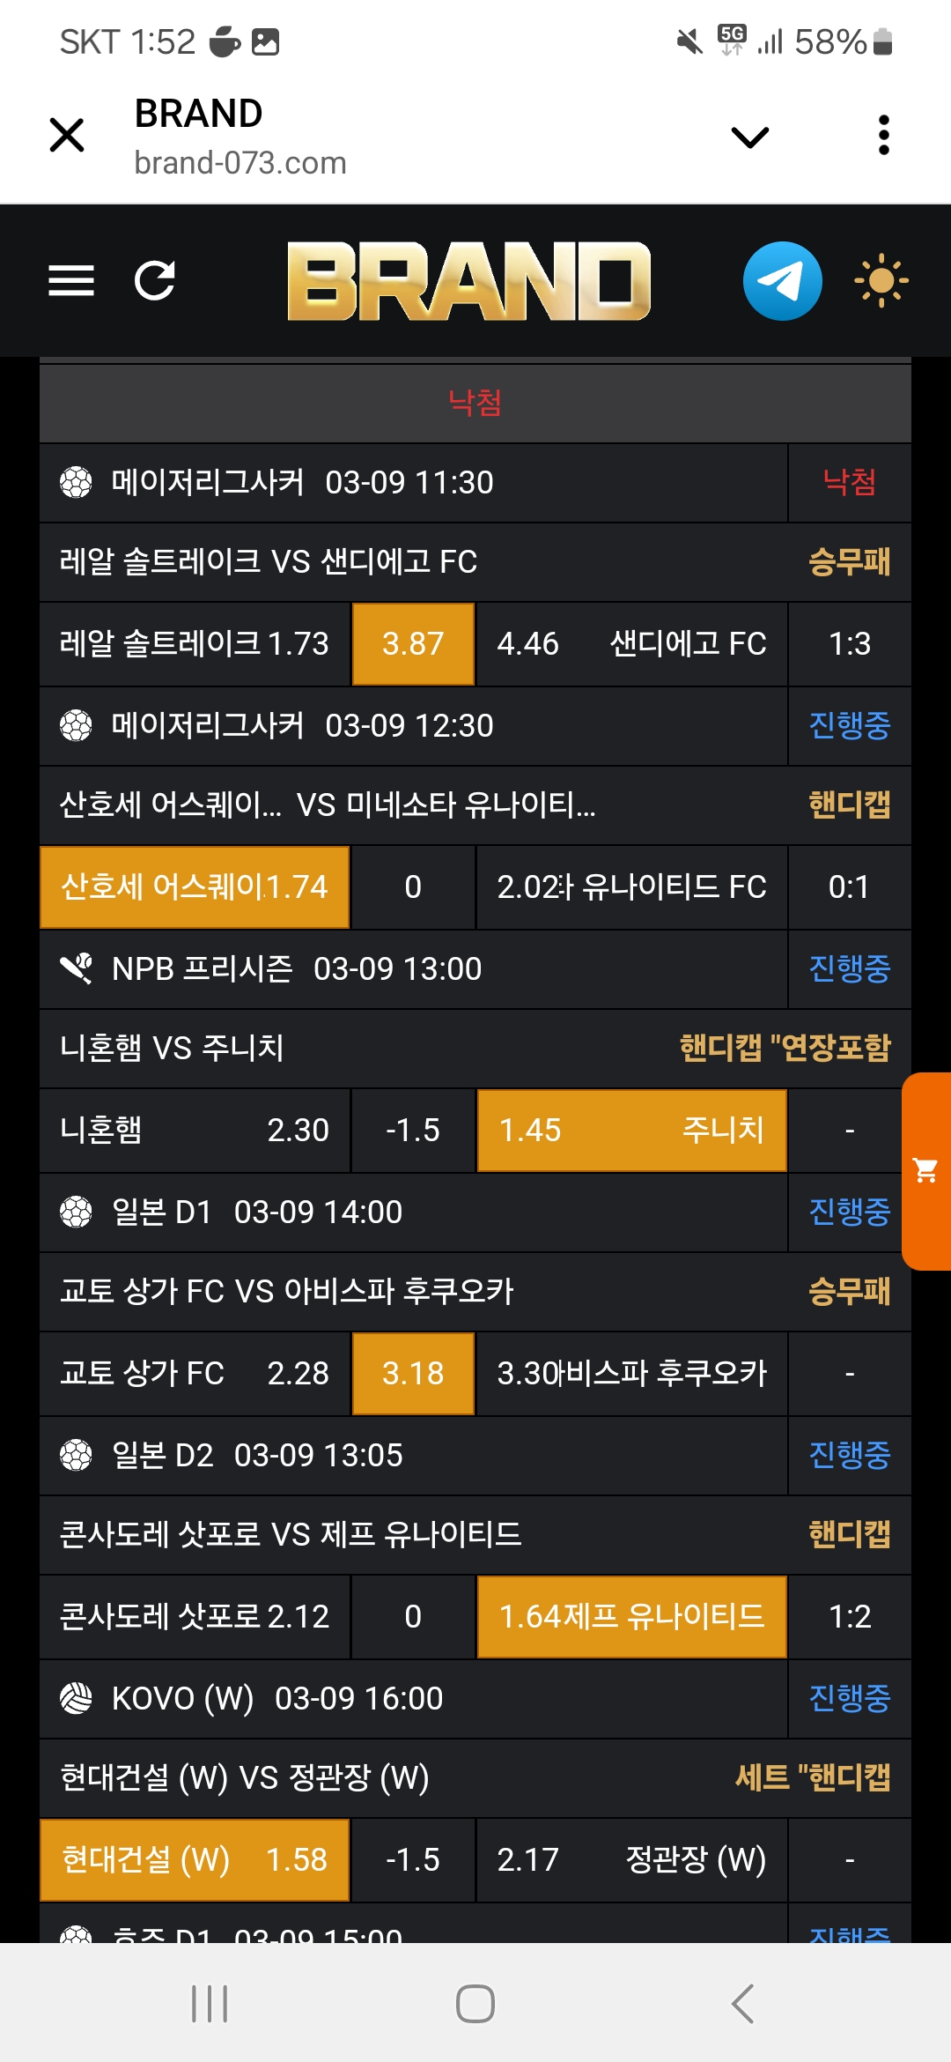Tap the 정관장 (W) 2.17 odds cell
Image resolution: width=951 pixels, height=2062 pixels.
[631, 1860]
